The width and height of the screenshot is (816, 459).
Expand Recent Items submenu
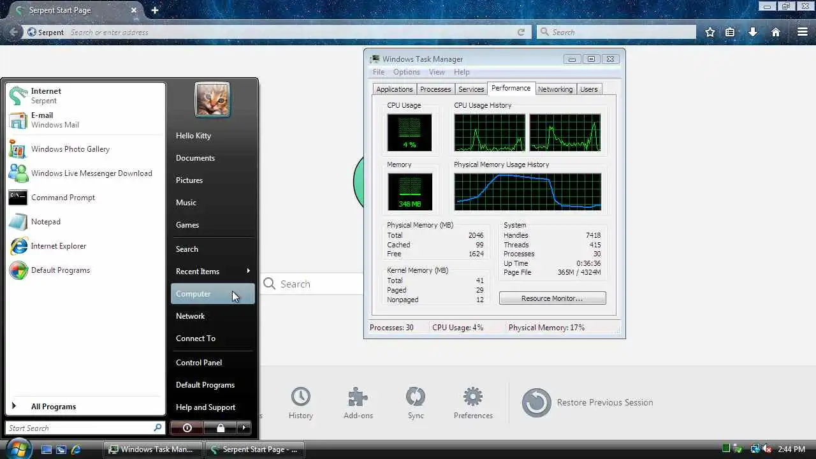click(x=212, y=272)
